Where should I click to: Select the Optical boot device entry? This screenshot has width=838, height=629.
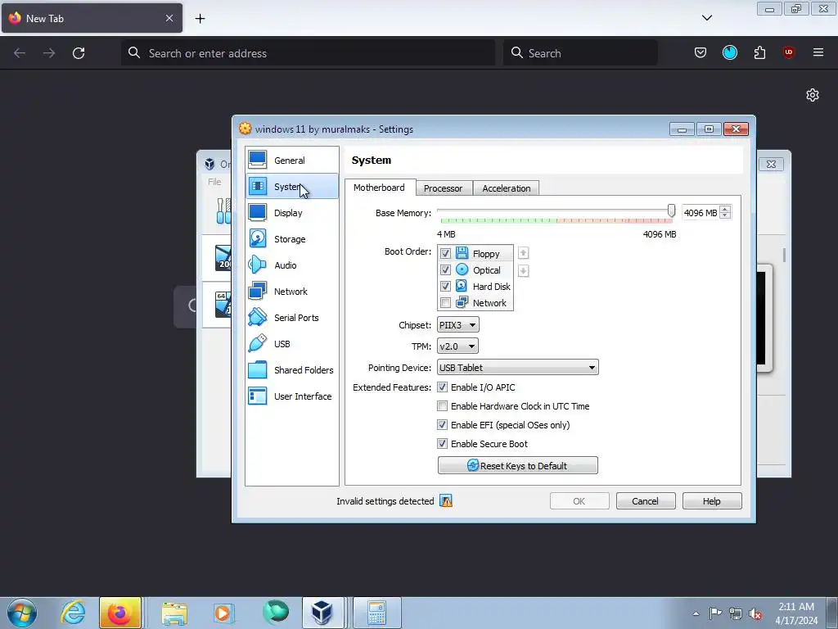pos(475,270)
